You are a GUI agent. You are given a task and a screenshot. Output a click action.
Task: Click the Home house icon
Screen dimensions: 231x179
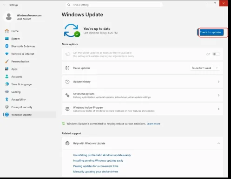[7, 31]
